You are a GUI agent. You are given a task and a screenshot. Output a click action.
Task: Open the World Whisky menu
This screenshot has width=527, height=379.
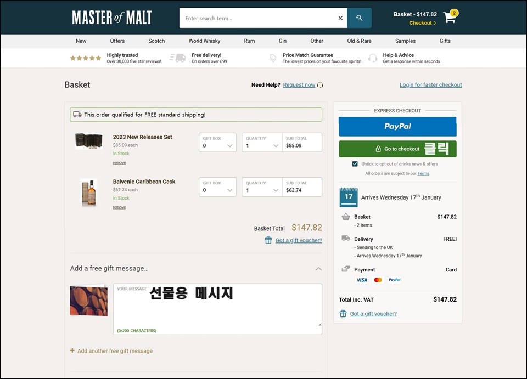pos(204,41)
